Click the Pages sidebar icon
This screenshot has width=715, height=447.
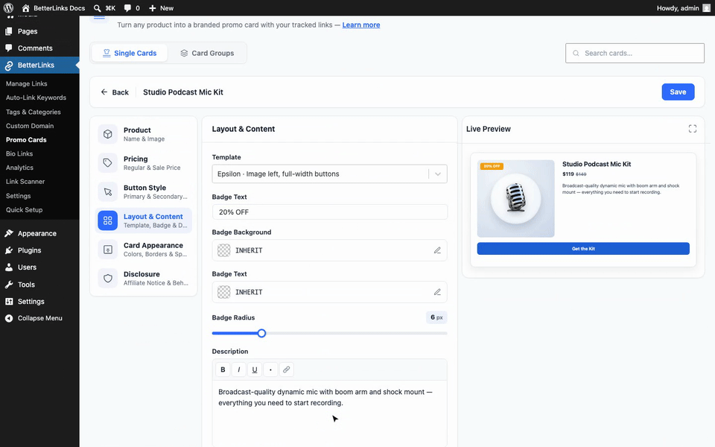(x=9, y=31)
